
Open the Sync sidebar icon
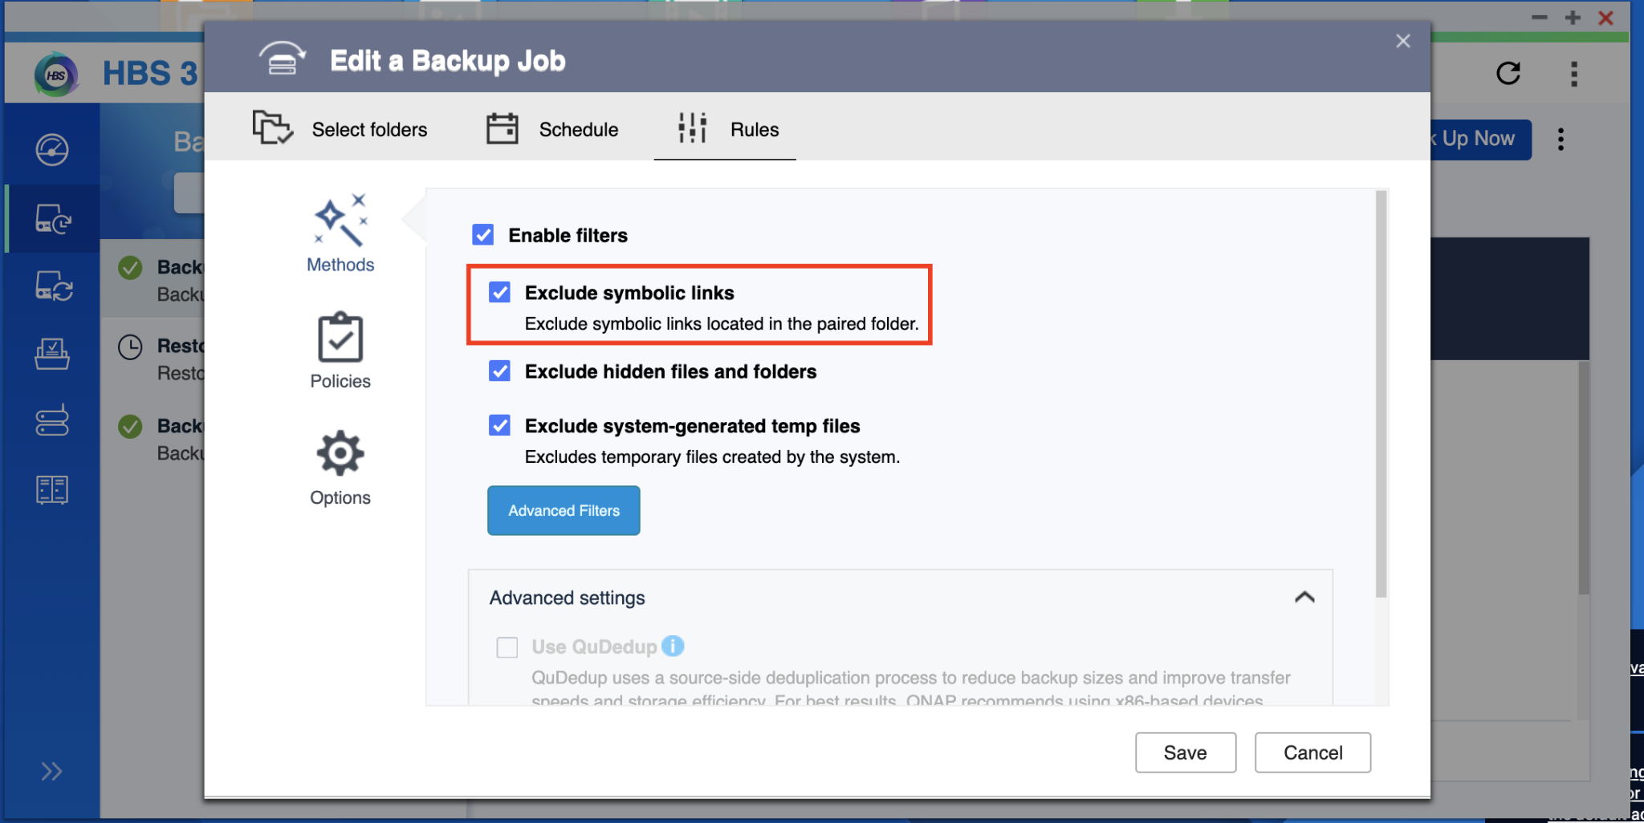point(53,286)
